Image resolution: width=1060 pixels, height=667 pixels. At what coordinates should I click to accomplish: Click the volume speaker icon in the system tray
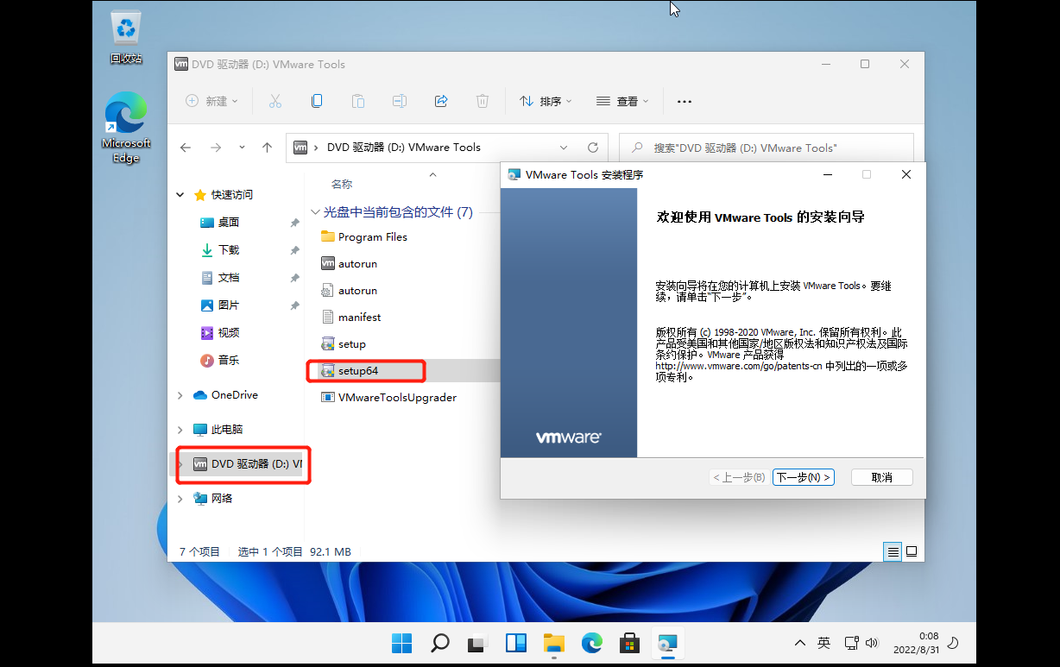(872, 643)
